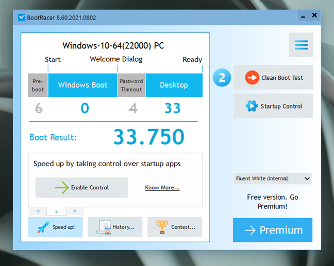Click the Speed up by taking control text
This screenshot has width=334, height=266.
tap(107, 164)
